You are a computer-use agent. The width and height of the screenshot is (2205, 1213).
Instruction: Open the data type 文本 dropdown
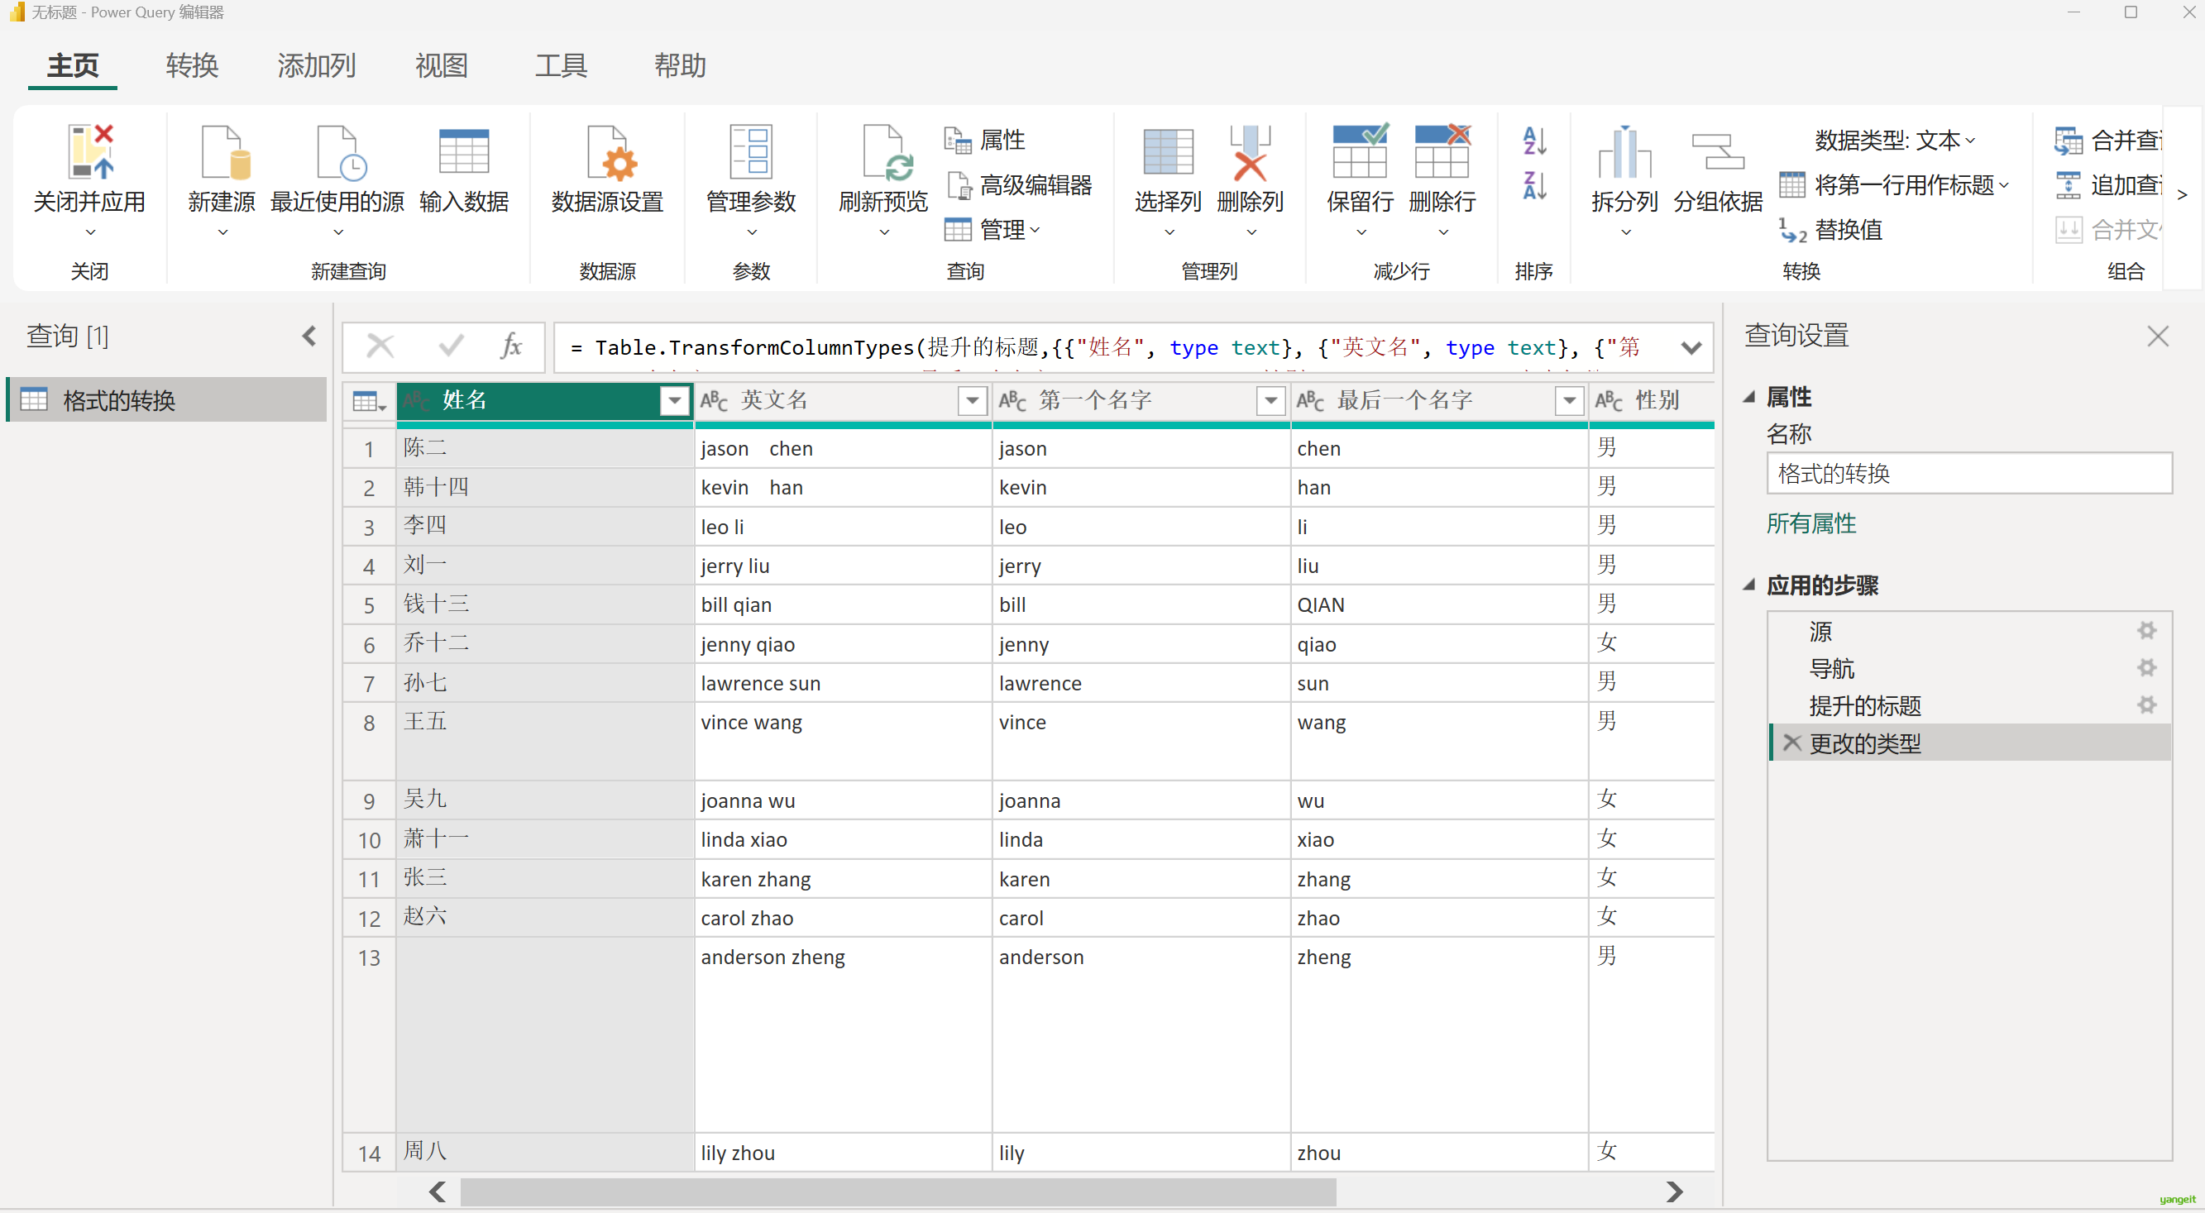(x=1895, y=141)
